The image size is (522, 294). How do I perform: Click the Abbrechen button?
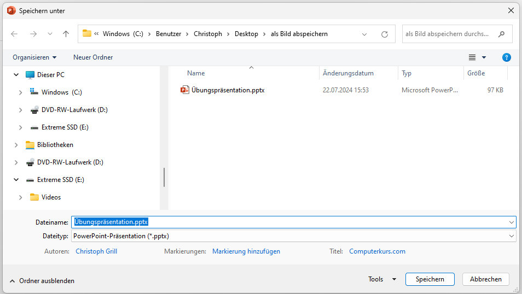tap(485, 279)
